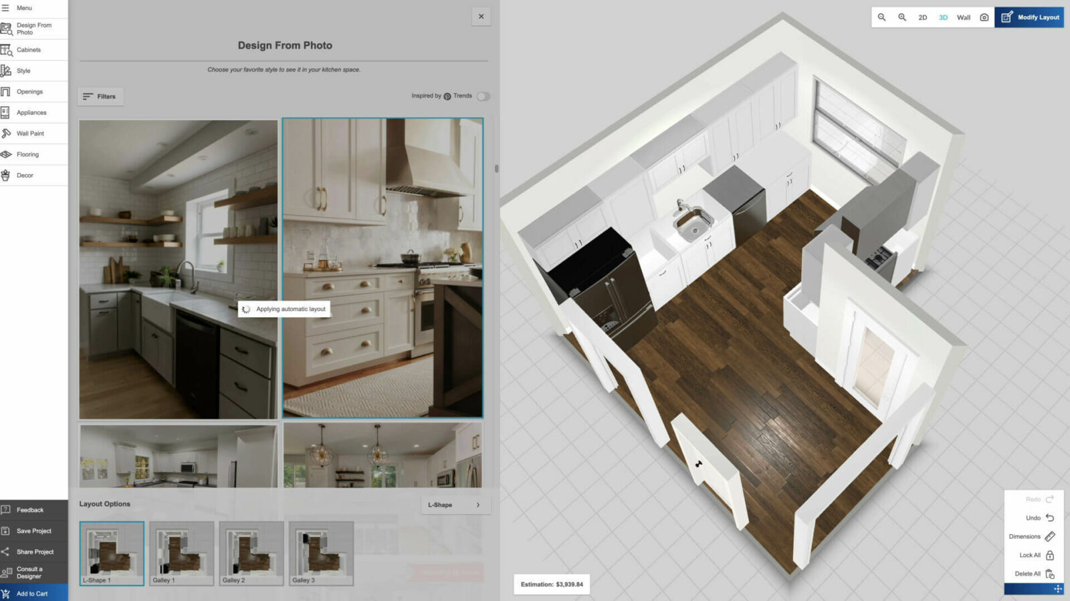Viewport: 1070px width, 601px height.
Task: Expand the L-Shape layout dropdown
Action: pyautogui.click(x=455, y=505)
